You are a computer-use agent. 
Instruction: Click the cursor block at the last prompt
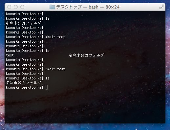[47, 87]
